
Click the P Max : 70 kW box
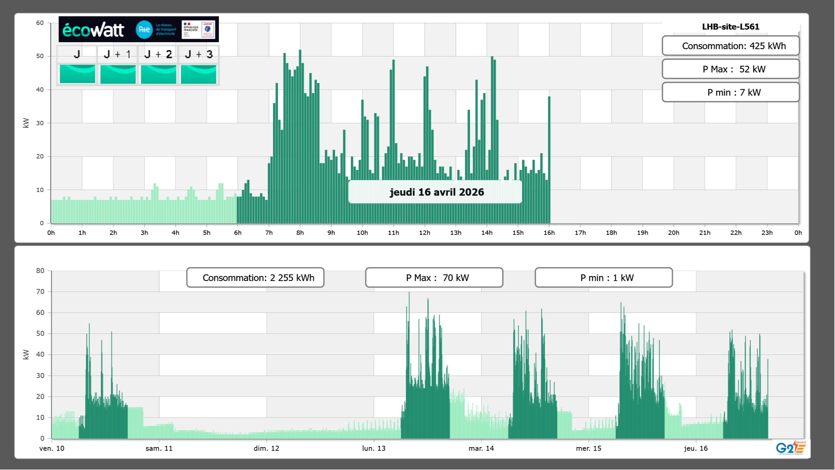tap(434, 278)
